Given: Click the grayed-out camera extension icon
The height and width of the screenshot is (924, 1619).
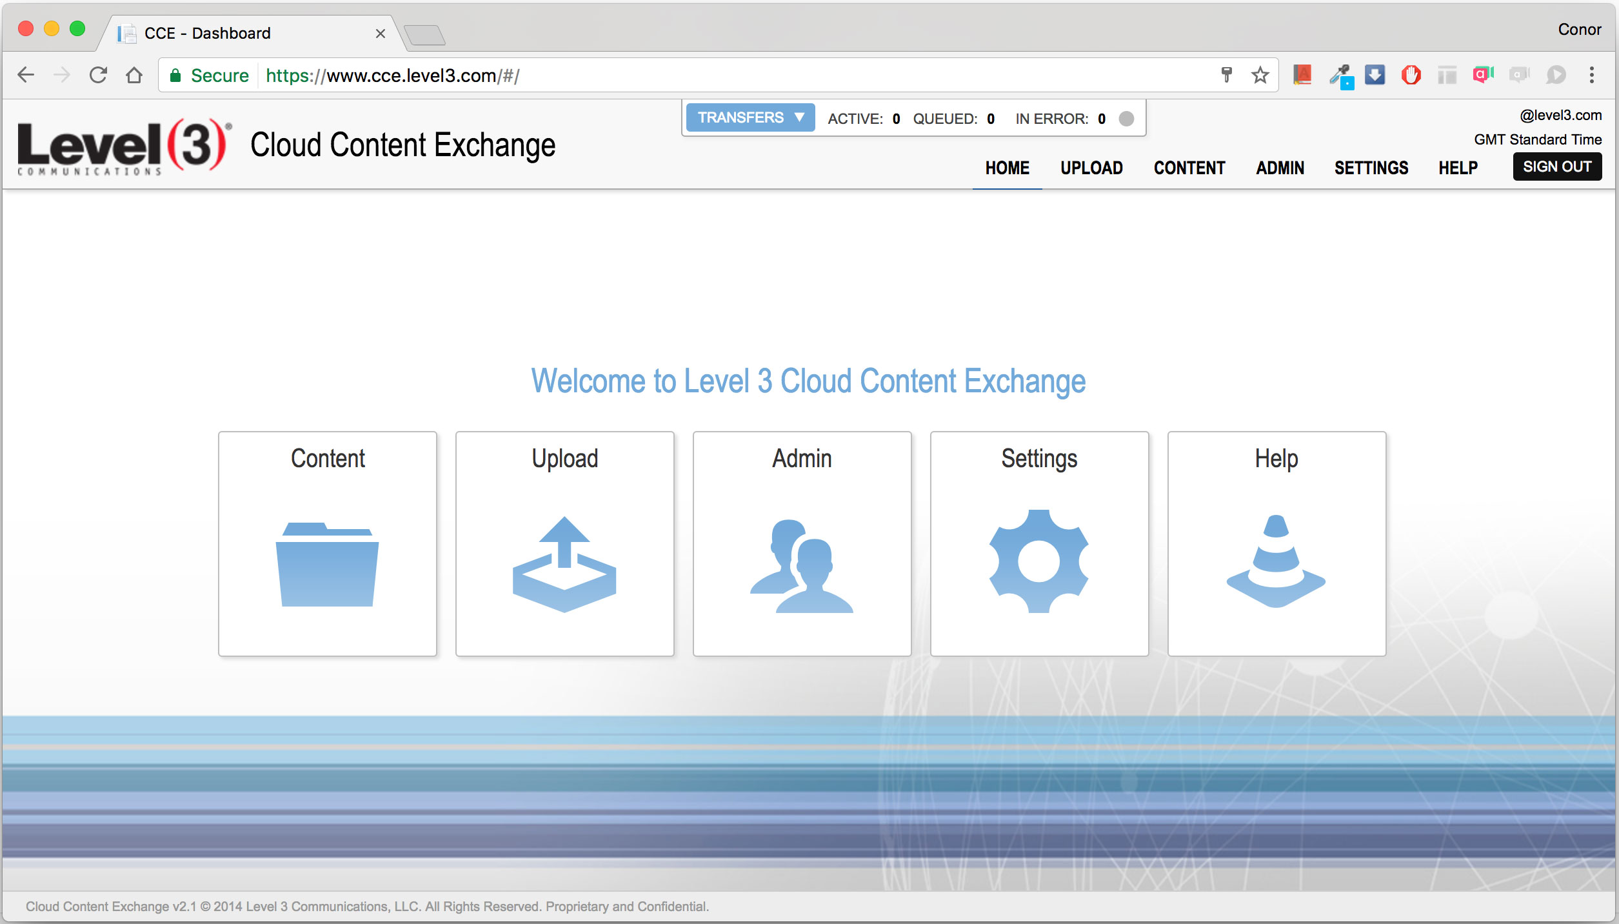Looking at the screenshot, I should click(x=1520, y=75).
